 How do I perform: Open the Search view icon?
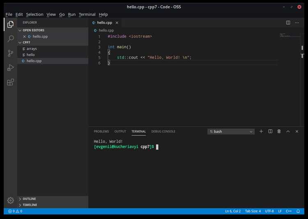coord(11,39)
